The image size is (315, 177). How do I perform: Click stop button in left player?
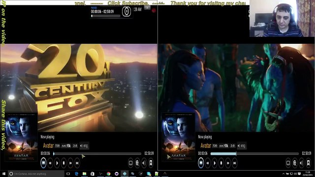[x=63, y=163]
